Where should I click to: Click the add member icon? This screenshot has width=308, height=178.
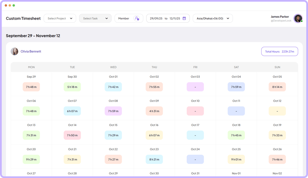point(137,18)
